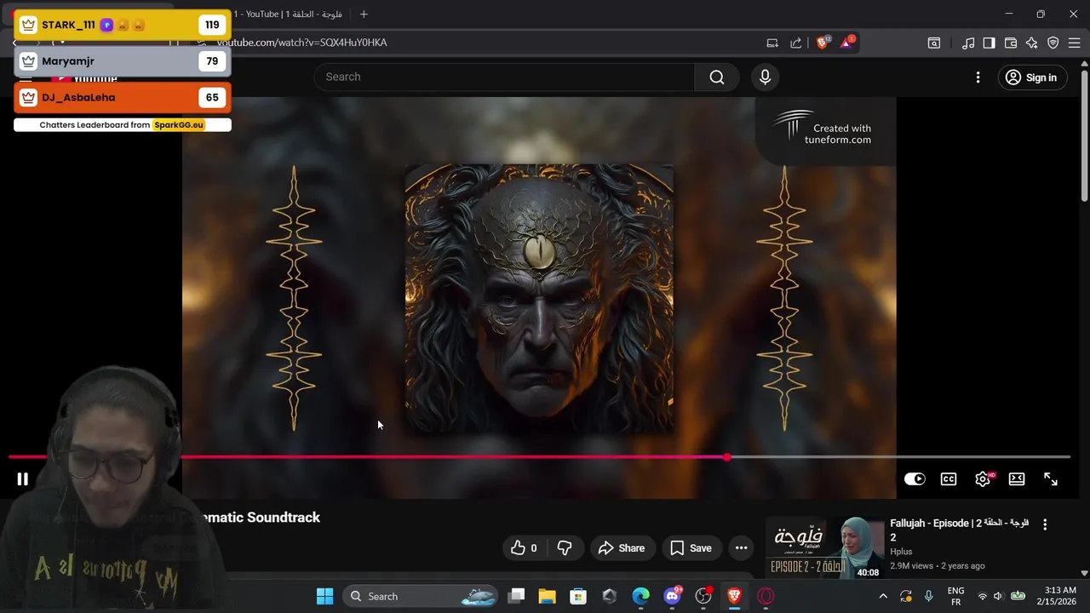Click the tray microphone icon
1090x613 pixels.
(x=928, y=596)
